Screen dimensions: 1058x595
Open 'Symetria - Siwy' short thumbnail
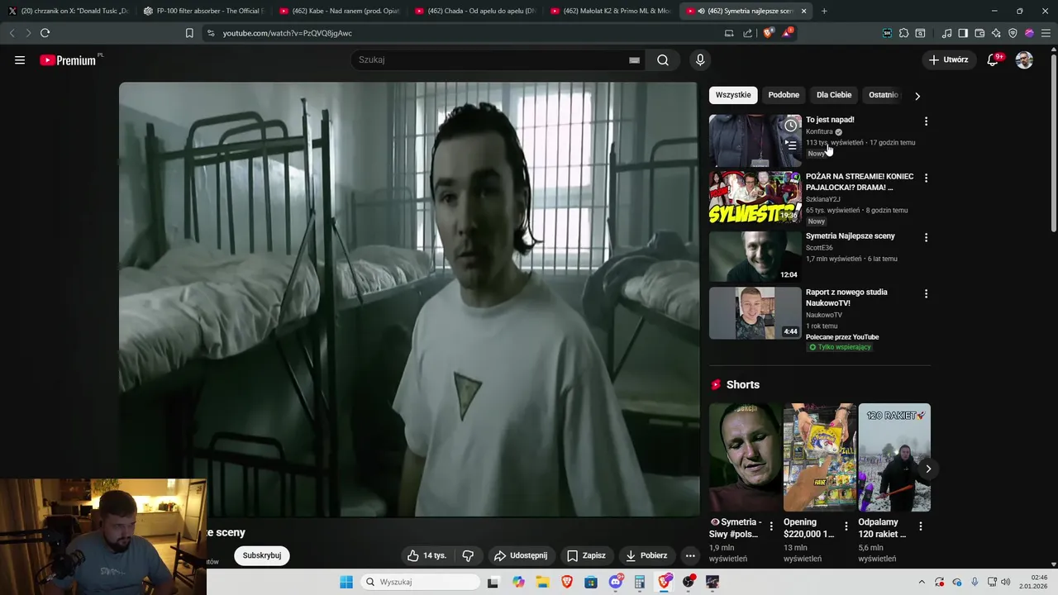pyautogui.click(x=745, y=458)
